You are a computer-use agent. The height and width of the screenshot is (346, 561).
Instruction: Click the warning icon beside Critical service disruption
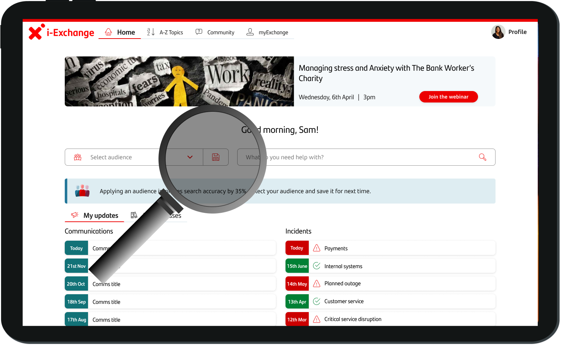coord(317,319)
